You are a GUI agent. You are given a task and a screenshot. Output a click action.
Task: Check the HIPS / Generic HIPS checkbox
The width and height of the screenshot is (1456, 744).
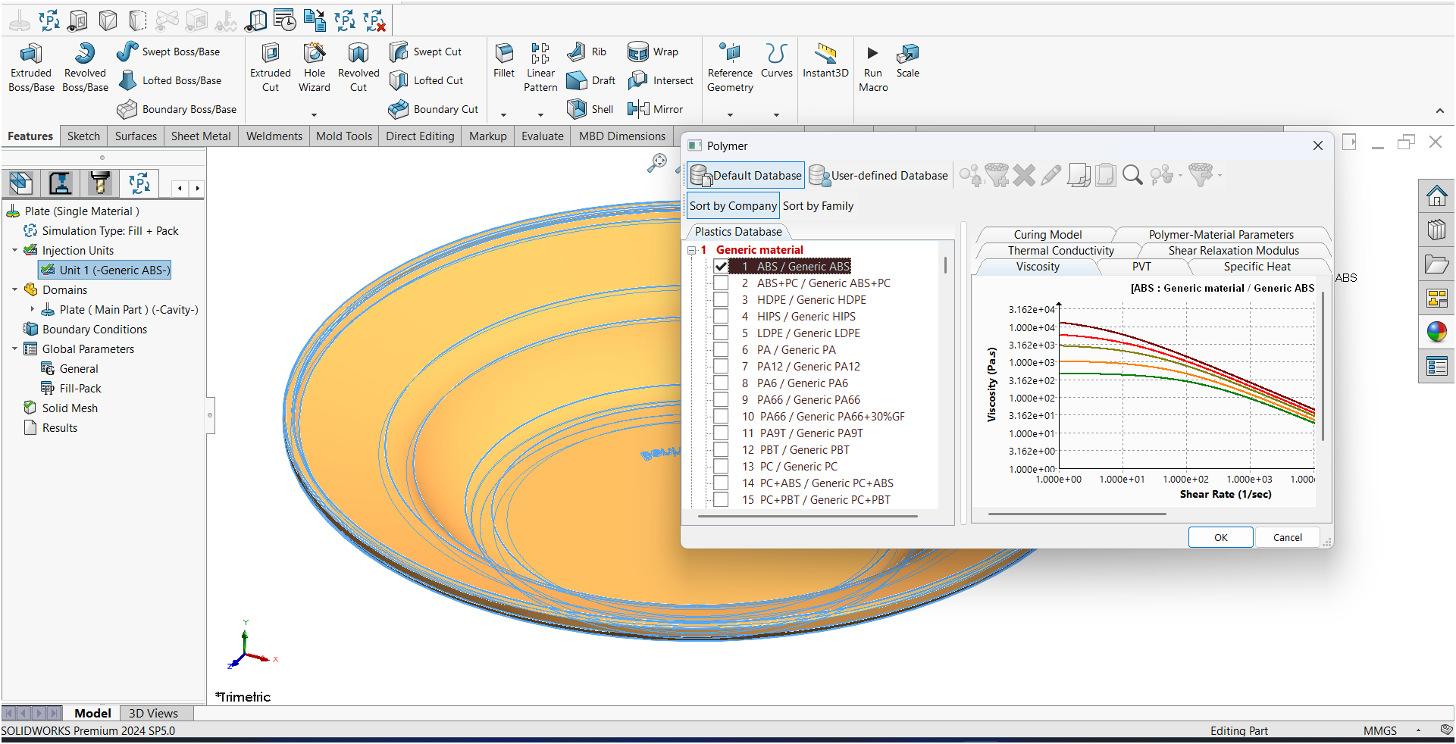click(721, 317)
